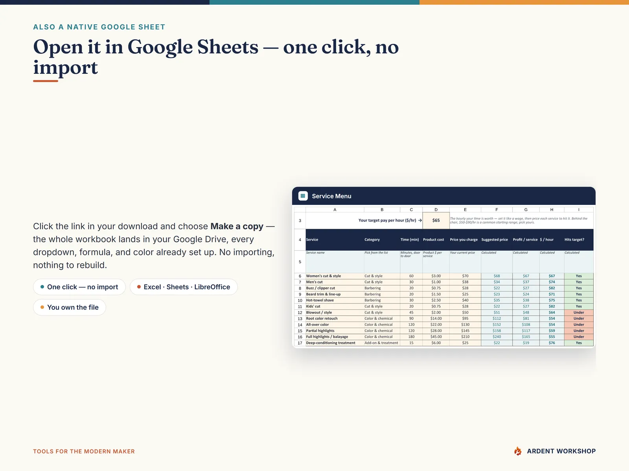Click the 'Excel · Sheets · LibreOffice' pill

click(184, 287)
